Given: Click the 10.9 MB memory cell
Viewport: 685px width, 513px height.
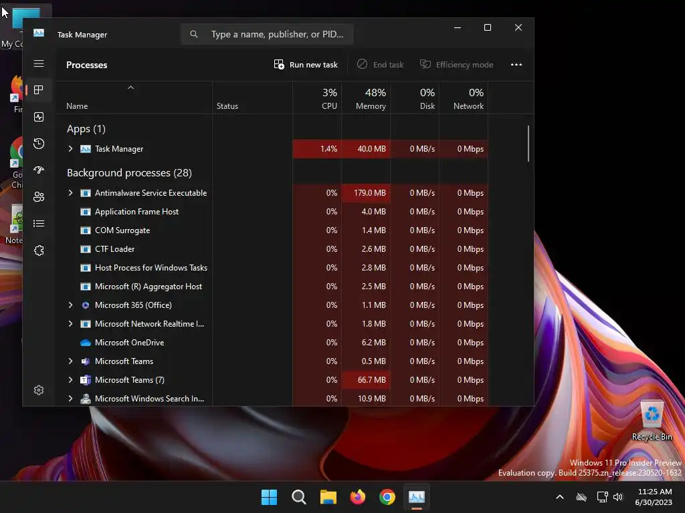Looking at the screenshot, I should pos(366,398).
